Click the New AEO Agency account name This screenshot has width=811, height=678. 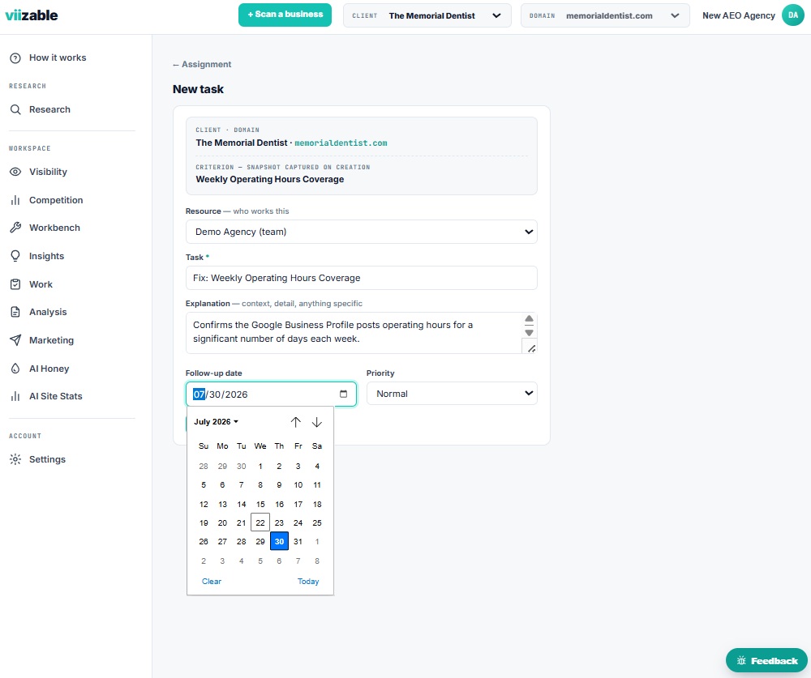click(x=739, y=15)
